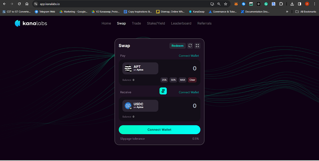This screenshot has width=319, height=161.
Task: Click the Kana Labs logo
Action: tap(31, 23)
